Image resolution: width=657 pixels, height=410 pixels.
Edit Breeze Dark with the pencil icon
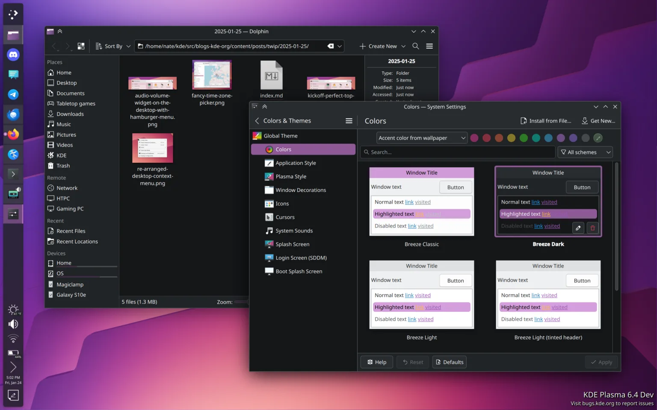578,228
